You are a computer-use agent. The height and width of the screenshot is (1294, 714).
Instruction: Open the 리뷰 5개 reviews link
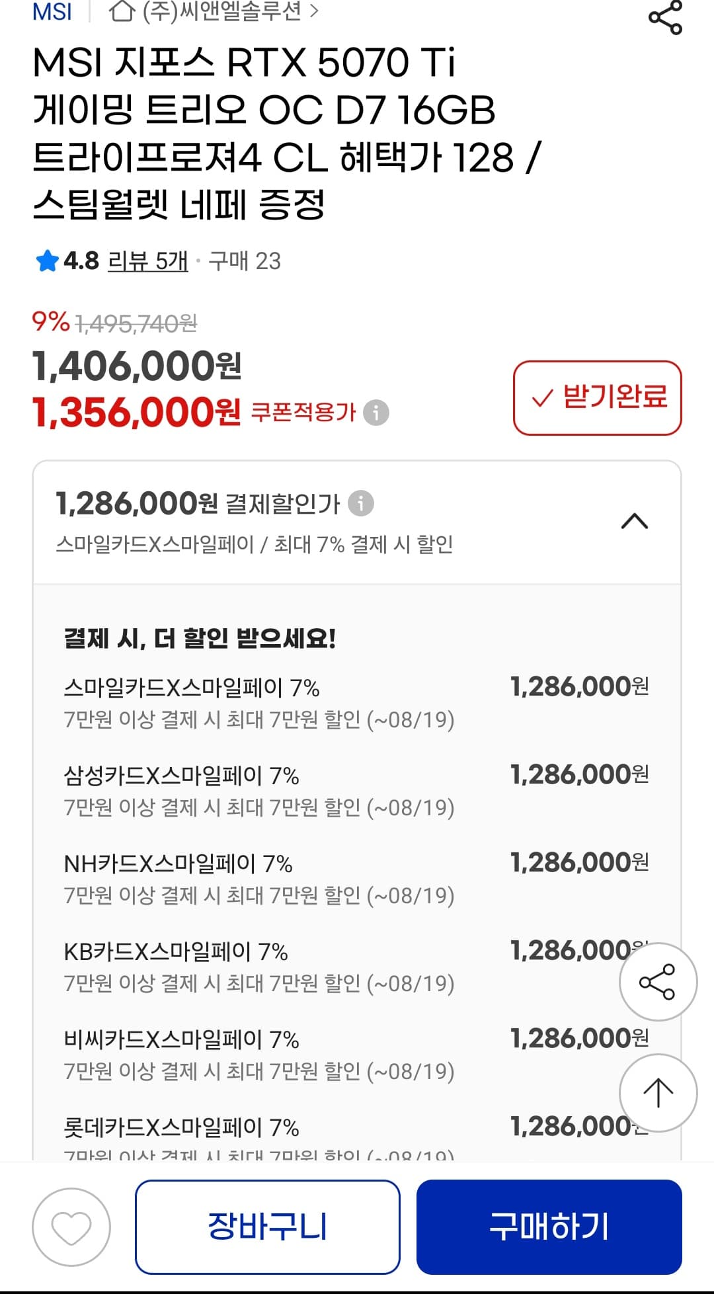[148, 261]
